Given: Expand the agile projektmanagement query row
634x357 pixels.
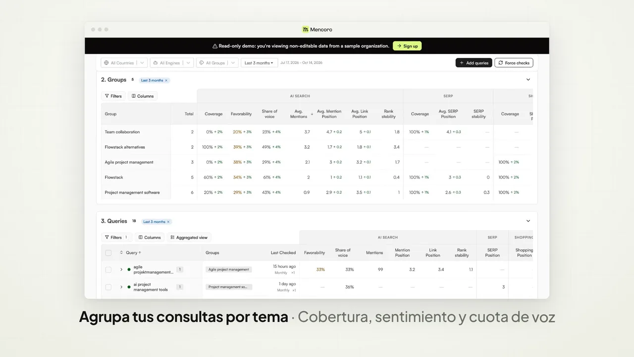Looking at the screenshot, I should [121, 270].
